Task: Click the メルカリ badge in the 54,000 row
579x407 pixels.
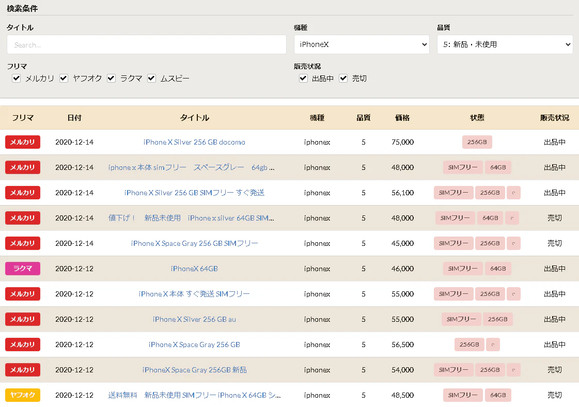Action: click(23, 370)
